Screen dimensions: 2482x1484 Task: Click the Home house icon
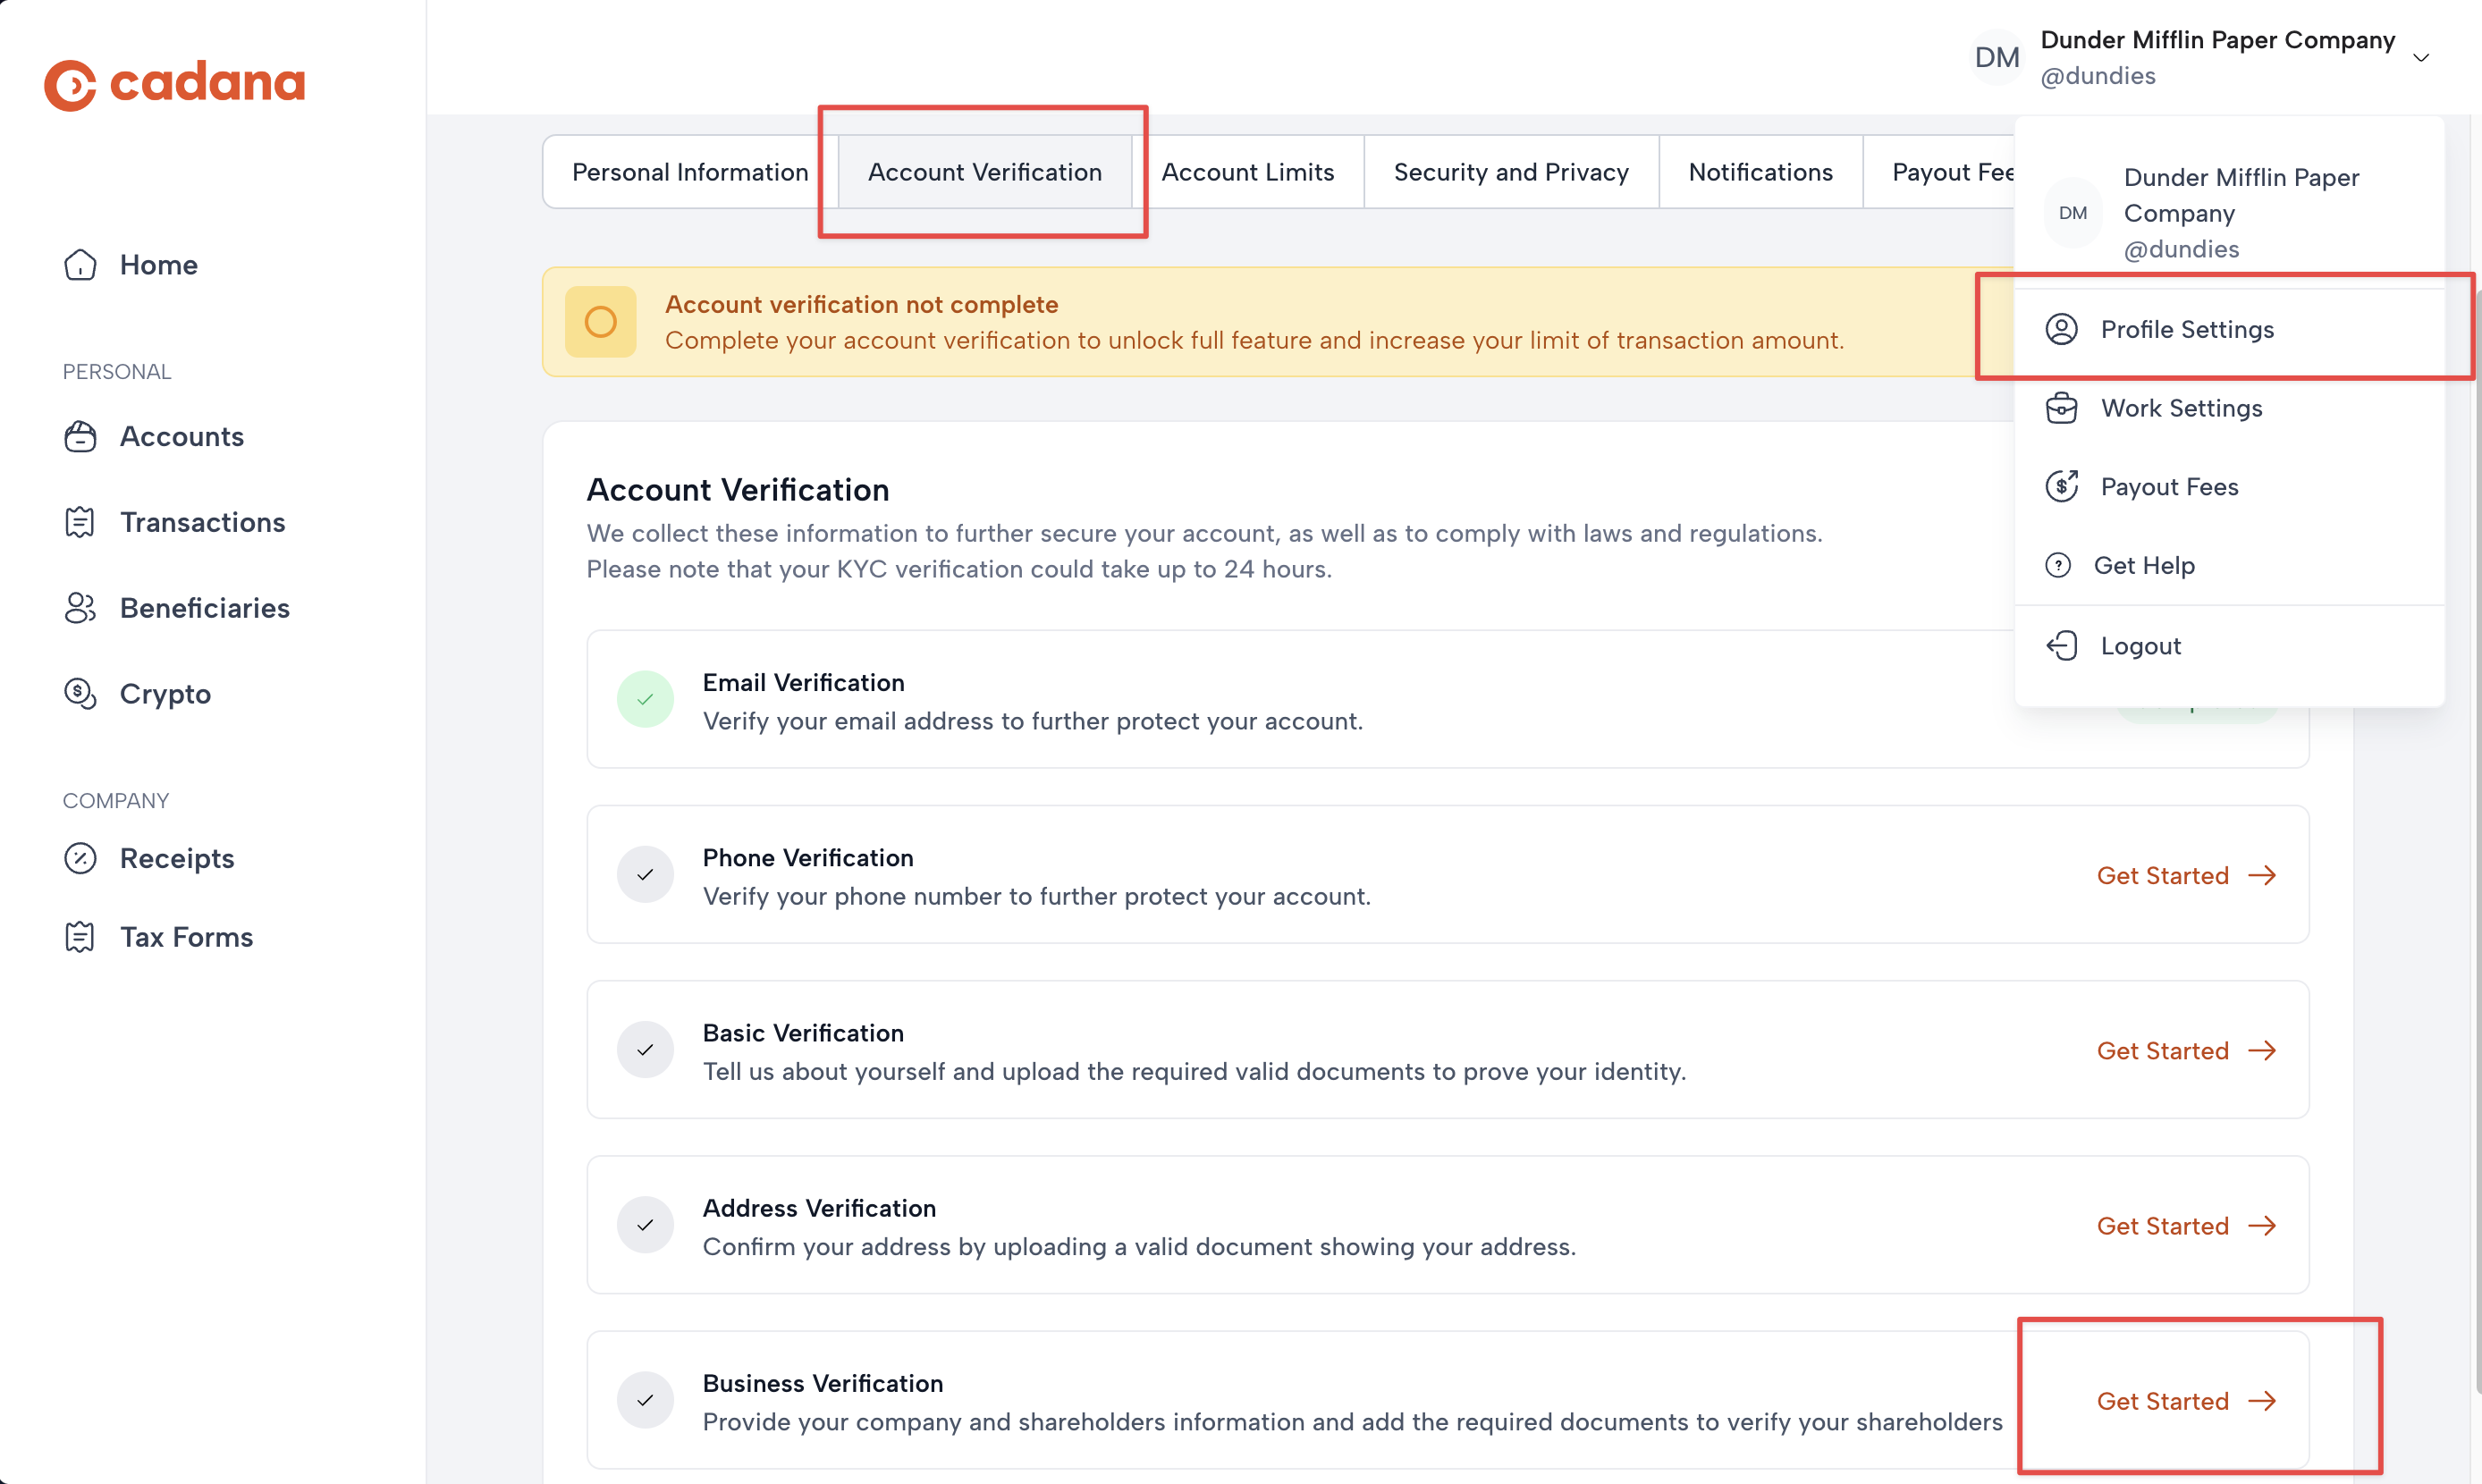[80, 265]
